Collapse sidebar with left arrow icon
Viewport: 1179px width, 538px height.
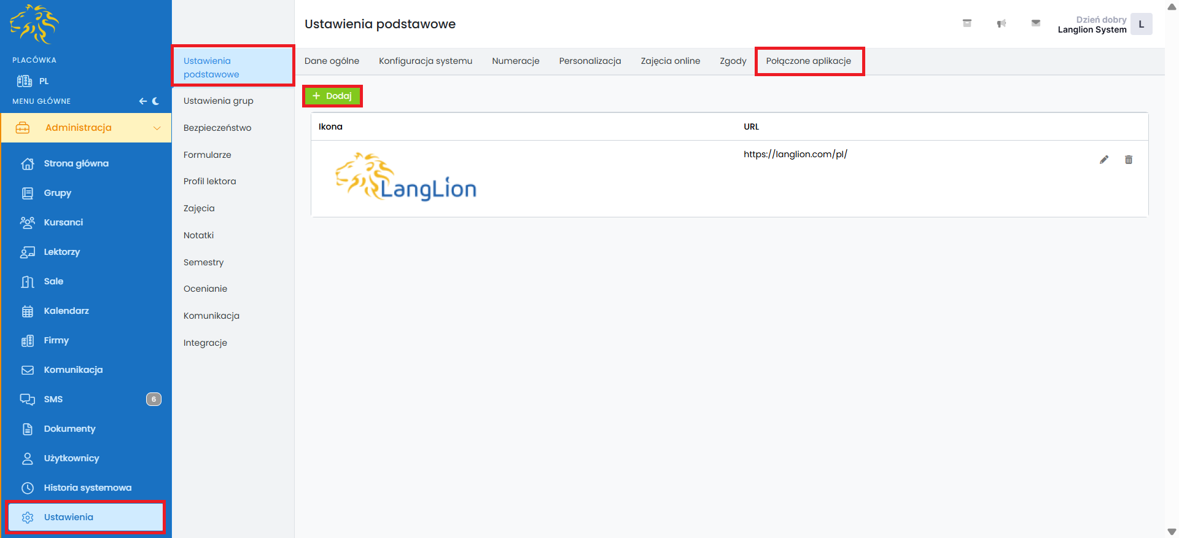(x=142, y=101)
